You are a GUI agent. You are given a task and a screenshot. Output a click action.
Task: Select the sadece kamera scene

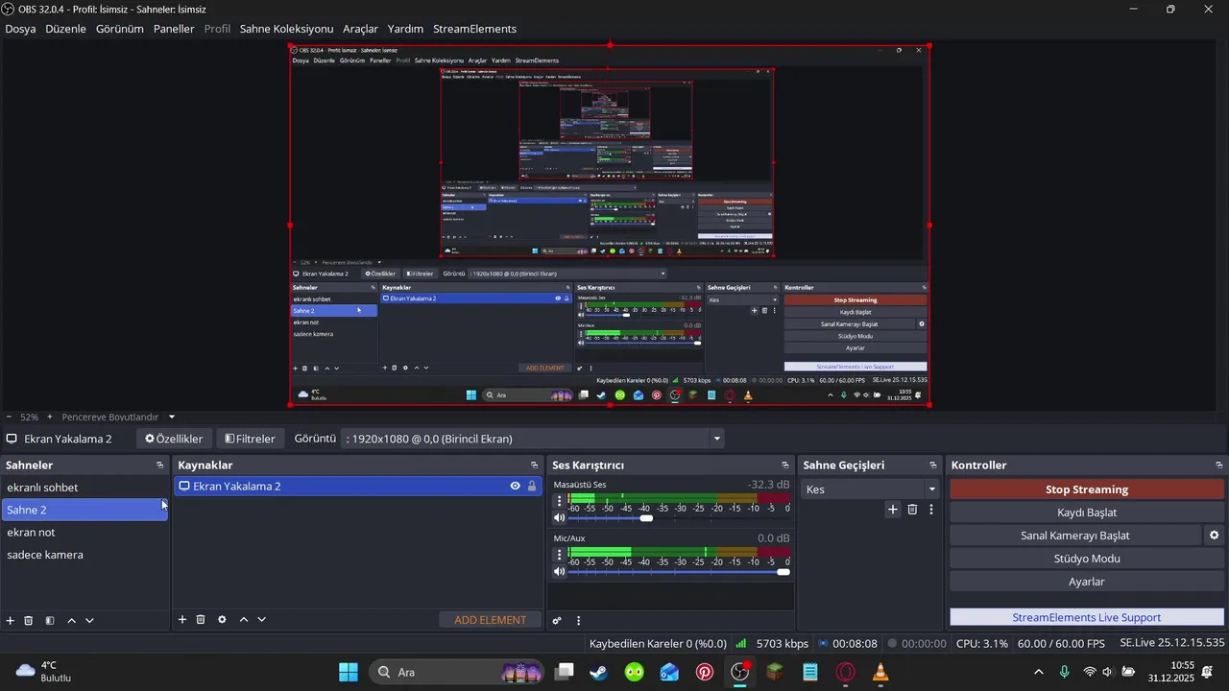[84, 555]
